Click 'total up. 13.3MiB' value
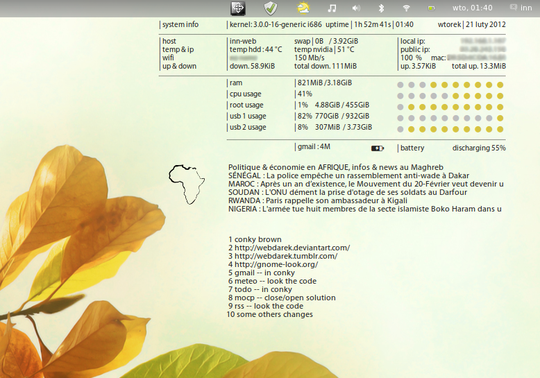540x378 pixels. point(479,66)
